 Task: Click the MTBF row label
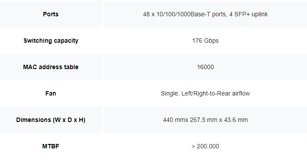tap(51, 146)
